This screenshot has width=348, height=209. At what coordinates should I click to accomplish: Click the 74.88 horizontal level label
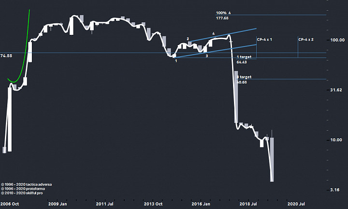point(6,56)
